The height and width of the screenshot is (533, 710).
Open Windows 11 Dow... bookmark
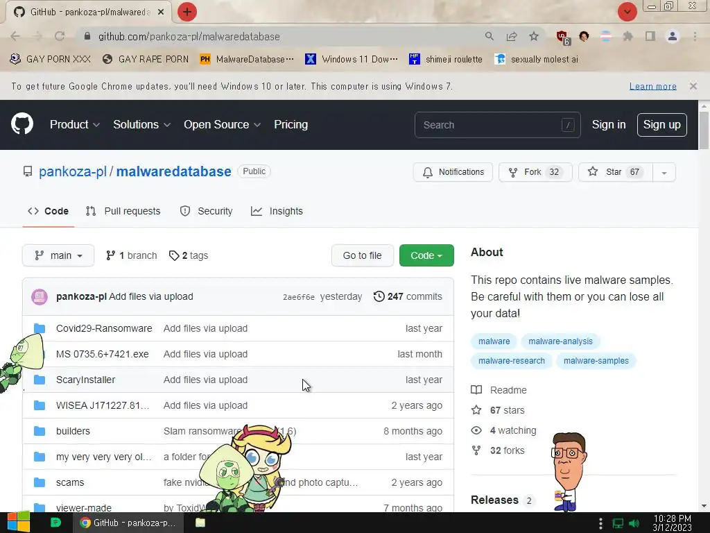352,60
